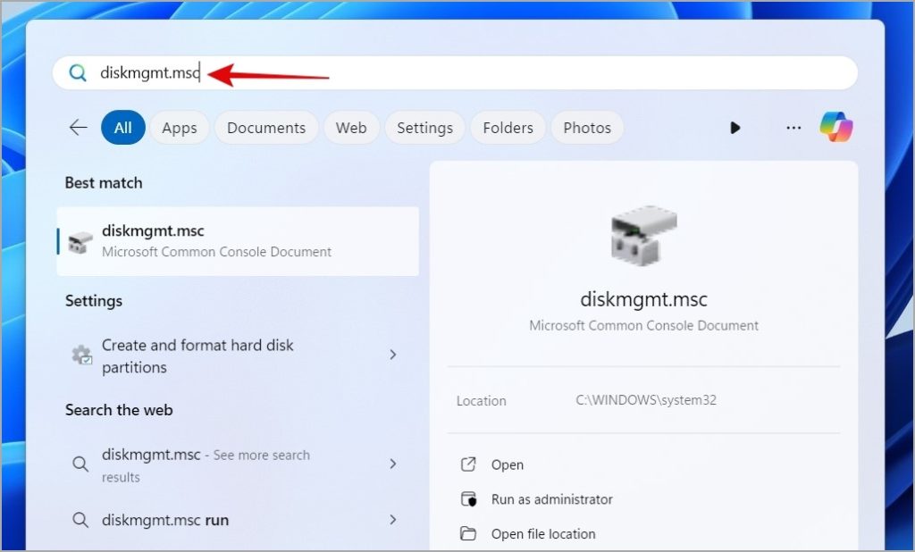This screenshot has width=915, height=552.
Task: Open the Copilot icon
Action: pyautogui.click(x=836, y=127)
